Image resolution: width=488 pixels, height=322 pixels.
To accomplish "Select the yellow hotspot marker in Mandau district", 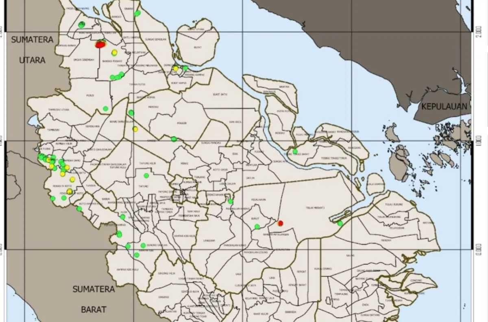I will pyautogui.click(x=135, y=129).
